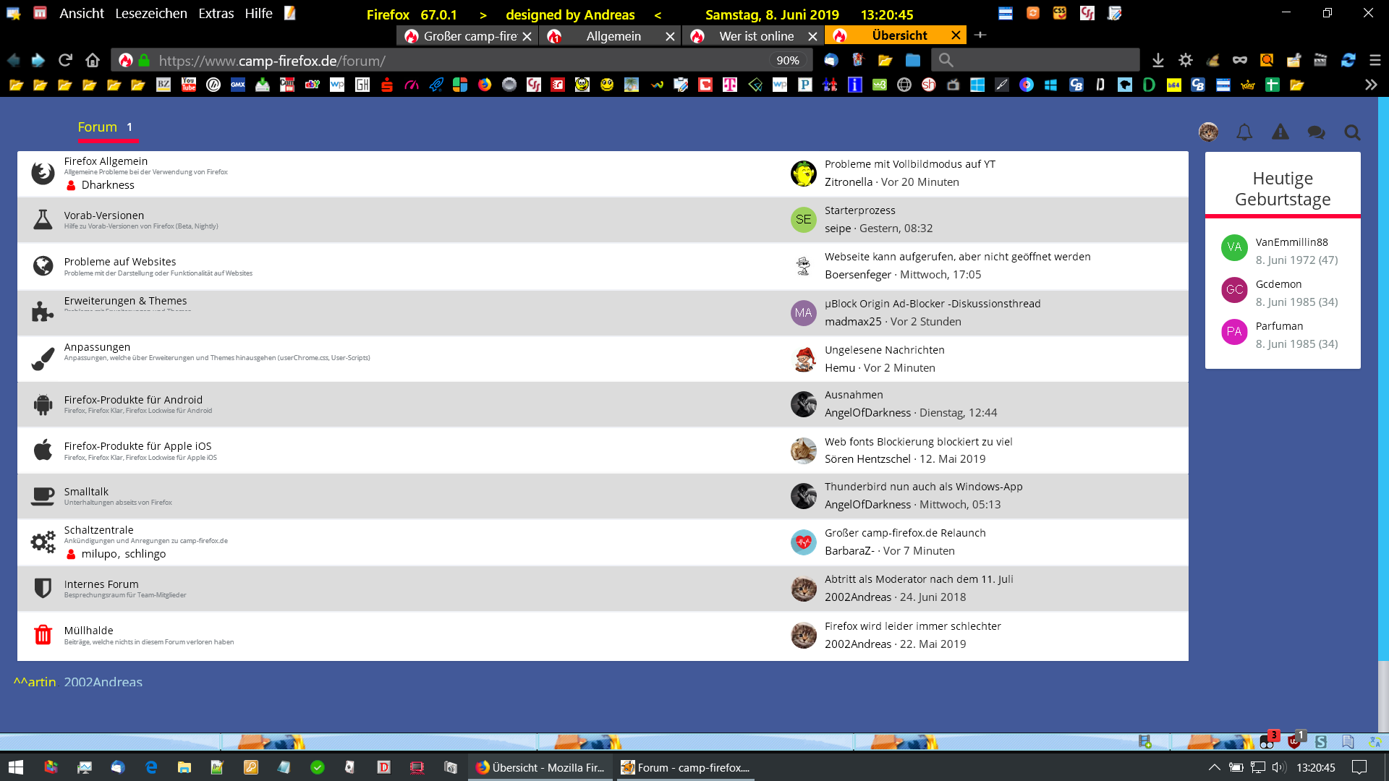Open a new tab with the plus button
Image resolution: width=1389 pixels, height=781 pixels.
[980, 35]
